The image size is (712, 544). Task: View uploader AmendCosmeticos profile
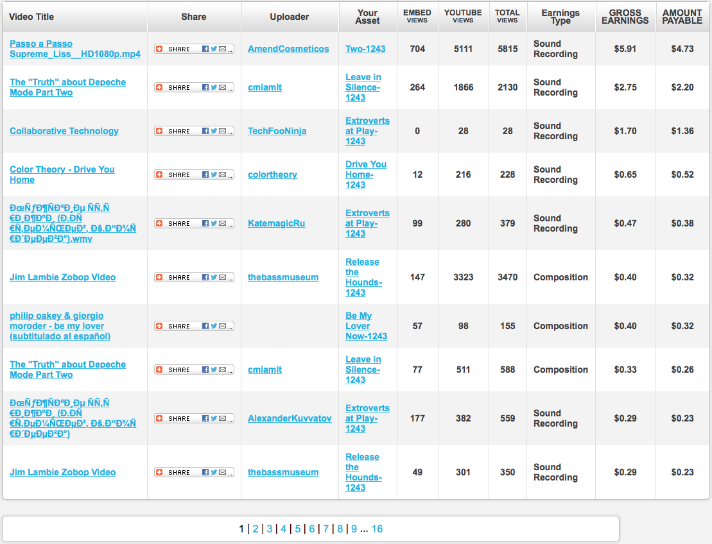pos(288,49)
